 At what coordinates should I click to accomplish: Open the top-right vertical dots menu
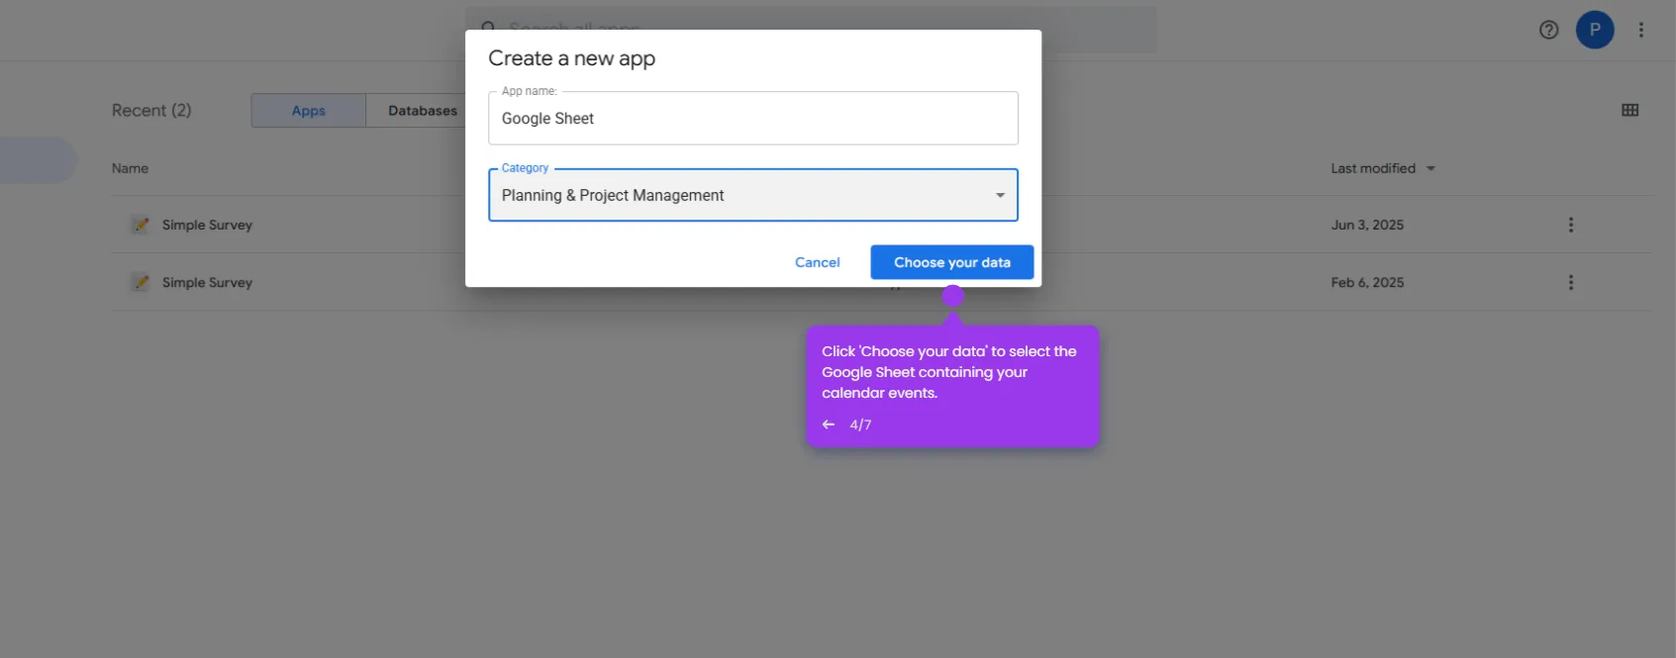(x=1641, y=30)
